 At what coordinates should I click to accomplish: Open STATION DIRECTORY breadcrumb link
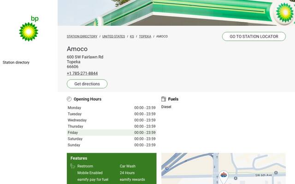[x=82, y=36]
